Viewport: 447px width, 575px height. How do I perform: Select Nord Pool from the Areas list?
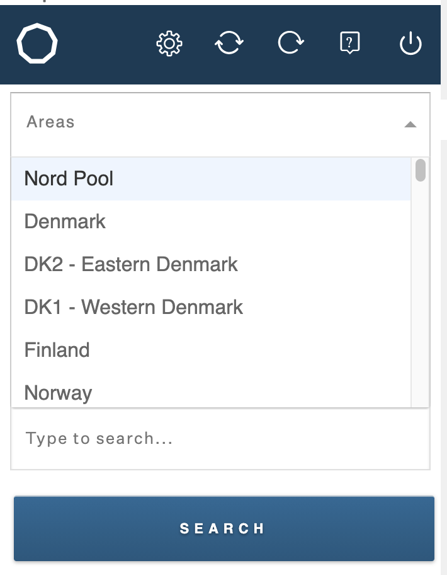[69, 178]
